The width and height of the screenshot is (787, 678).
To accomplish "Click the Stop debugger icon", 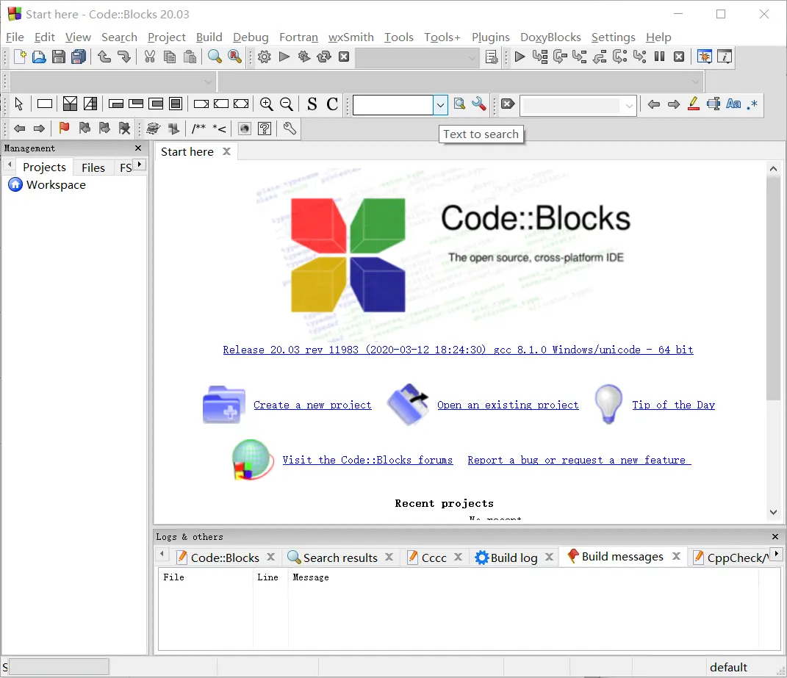I will tap(679, 57).
